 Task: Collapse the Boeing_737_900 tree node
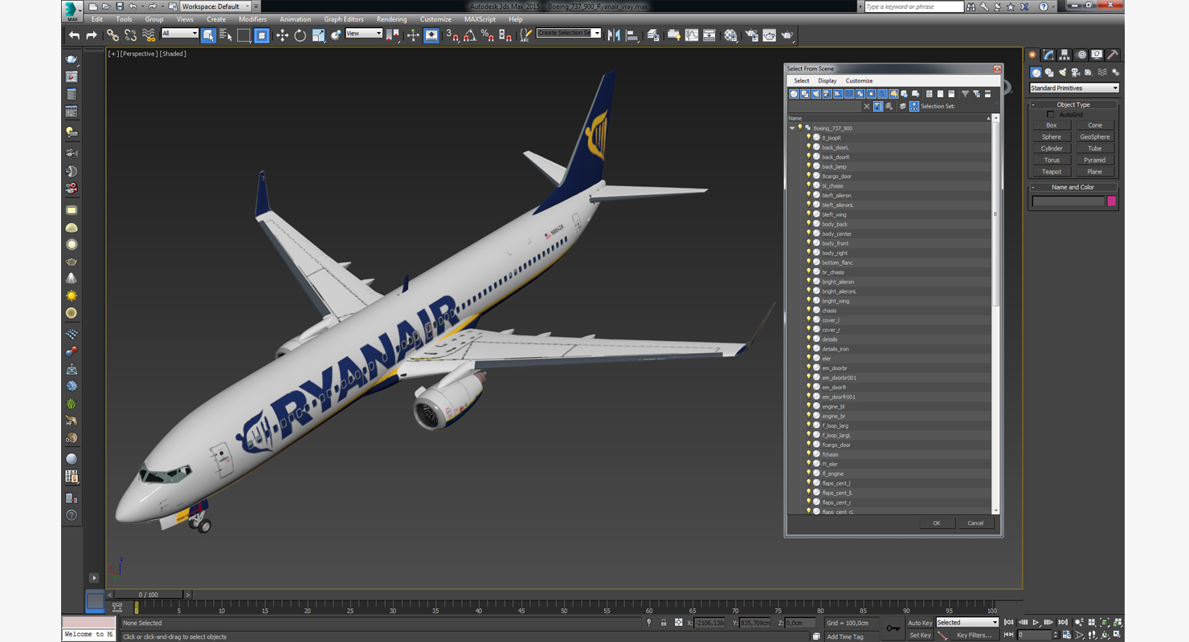tap(792, 128)
